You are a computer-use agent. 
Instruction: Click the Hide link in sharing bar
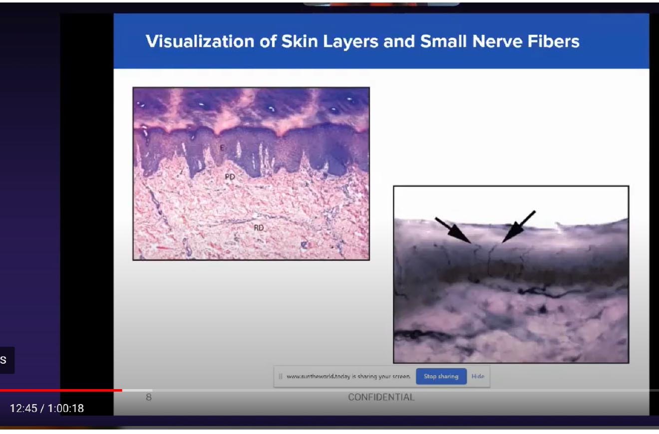(x=478, y=377)
